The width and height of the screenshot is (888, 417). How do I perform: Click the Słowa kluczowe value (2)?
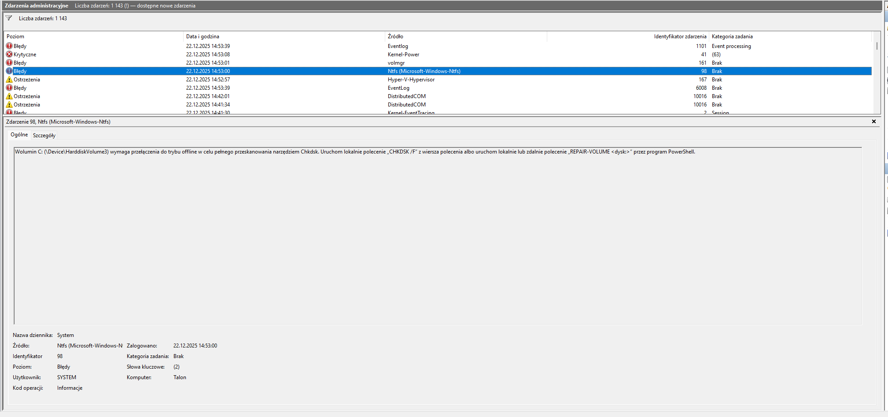[x=177, y=367]
